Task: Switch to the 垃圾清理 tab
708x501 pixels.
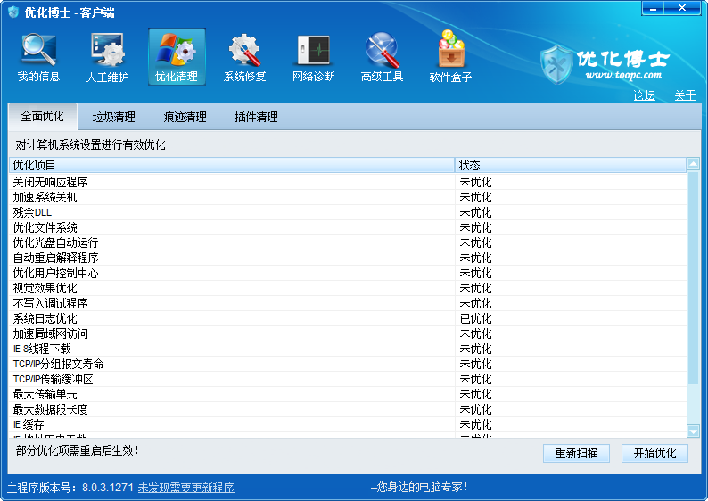Action: (x=114, y=117)
